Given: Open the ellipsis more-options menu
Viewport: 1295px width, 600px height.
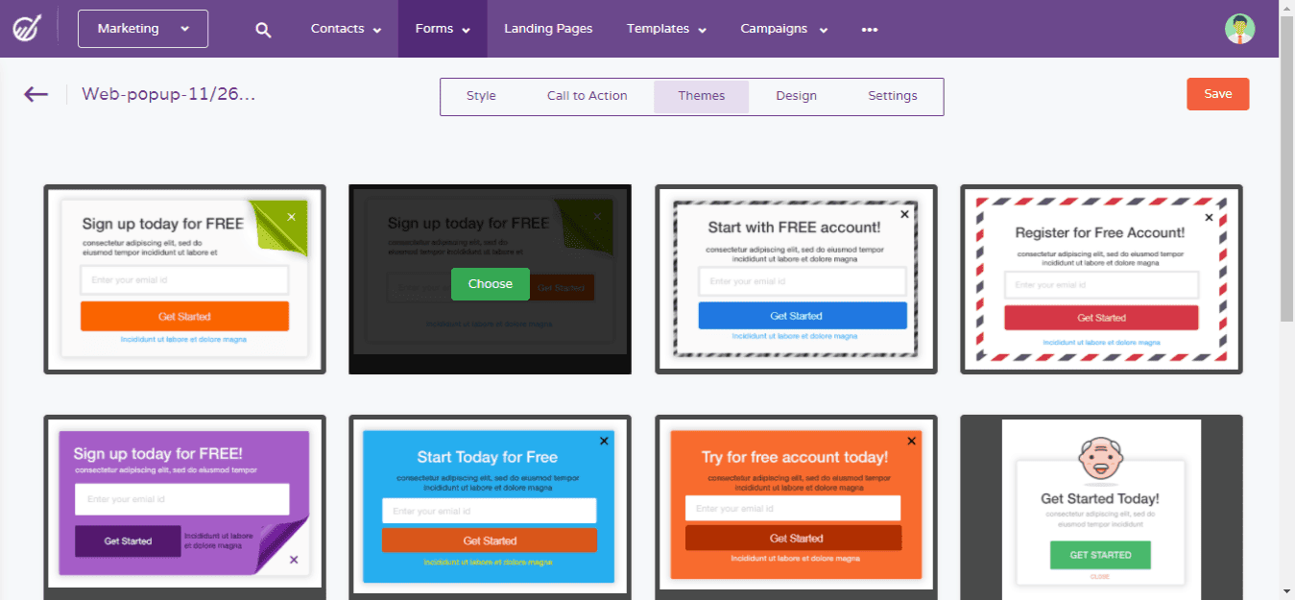Looking at the screenshot, I should (x=869, y=29).
